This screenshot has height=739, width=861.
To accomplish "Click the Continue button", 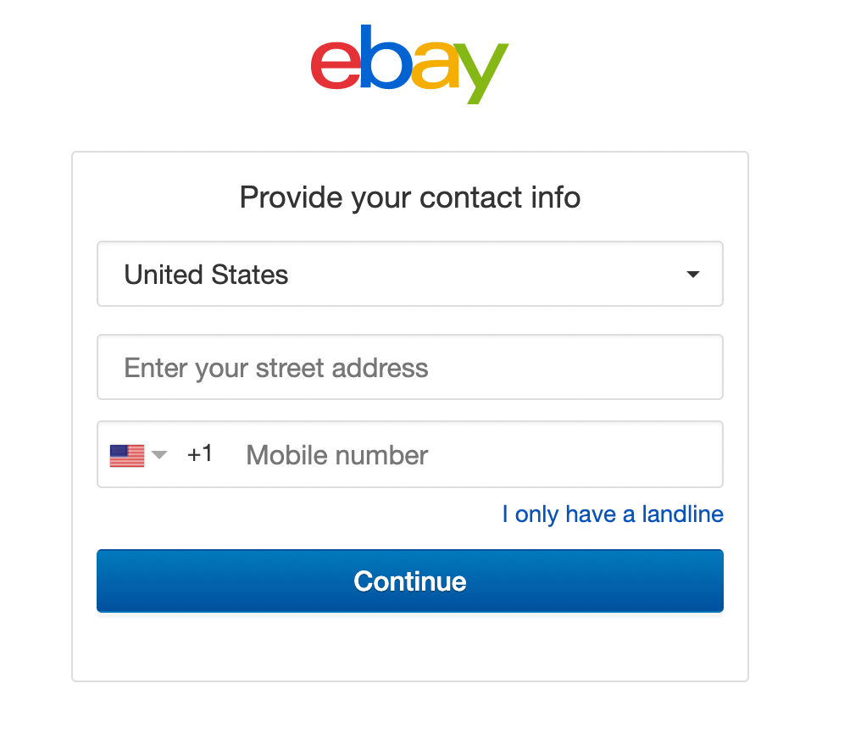I will pos(410,581).
